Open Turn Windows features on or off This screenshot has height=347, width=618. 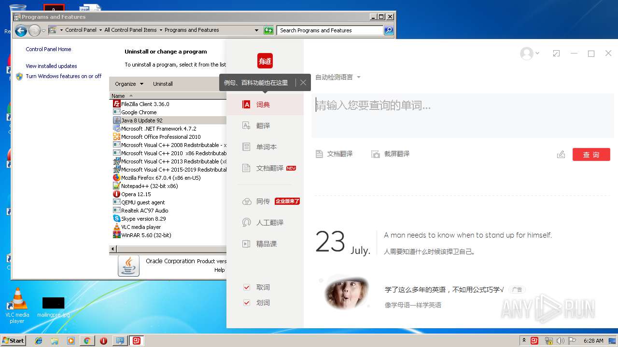click(x=63, y=76)
